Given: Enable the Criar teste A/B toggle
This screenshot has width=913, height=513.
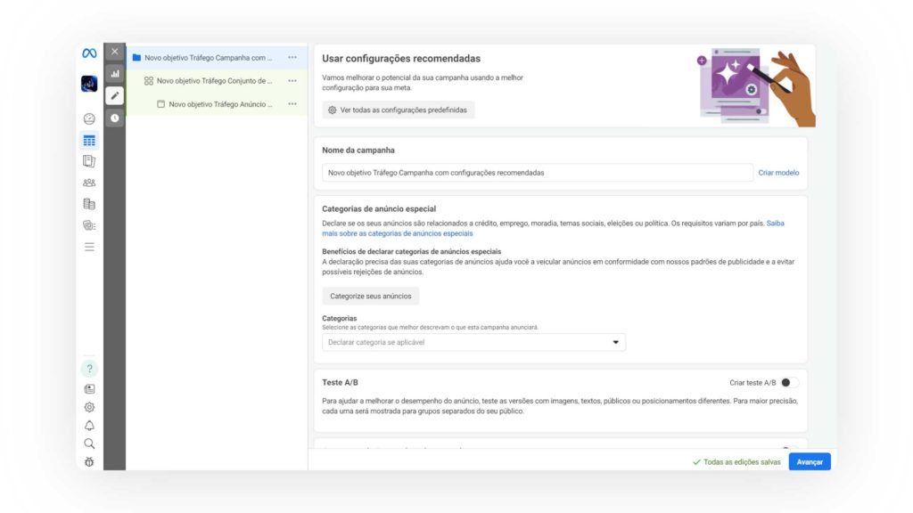Looking at the screenshot, I should [789, 383].
